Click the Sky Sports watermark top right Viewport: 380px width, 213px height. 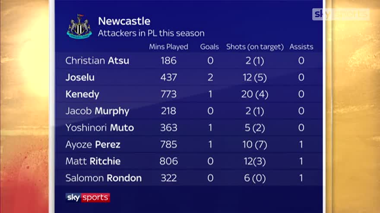[340, 14]
